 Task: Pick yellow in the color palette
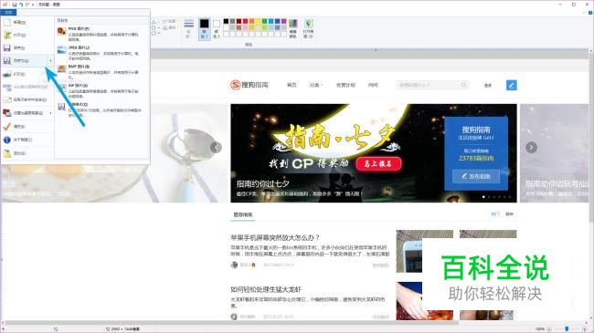click(x=259, y=22)
